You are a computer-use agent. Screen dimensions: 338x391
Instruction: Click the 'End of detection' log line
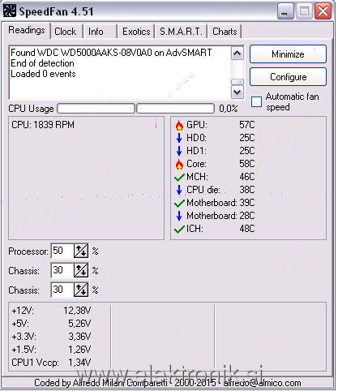[42, 63]
